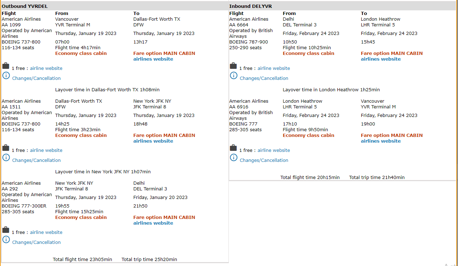The image size is (458, 266).
Task: Click fare option airlines website for AA 1099
Action: [153, 59]
